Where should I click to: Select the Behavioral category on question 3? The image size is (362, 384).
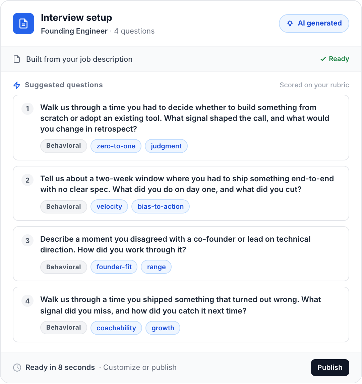point(63,267)
